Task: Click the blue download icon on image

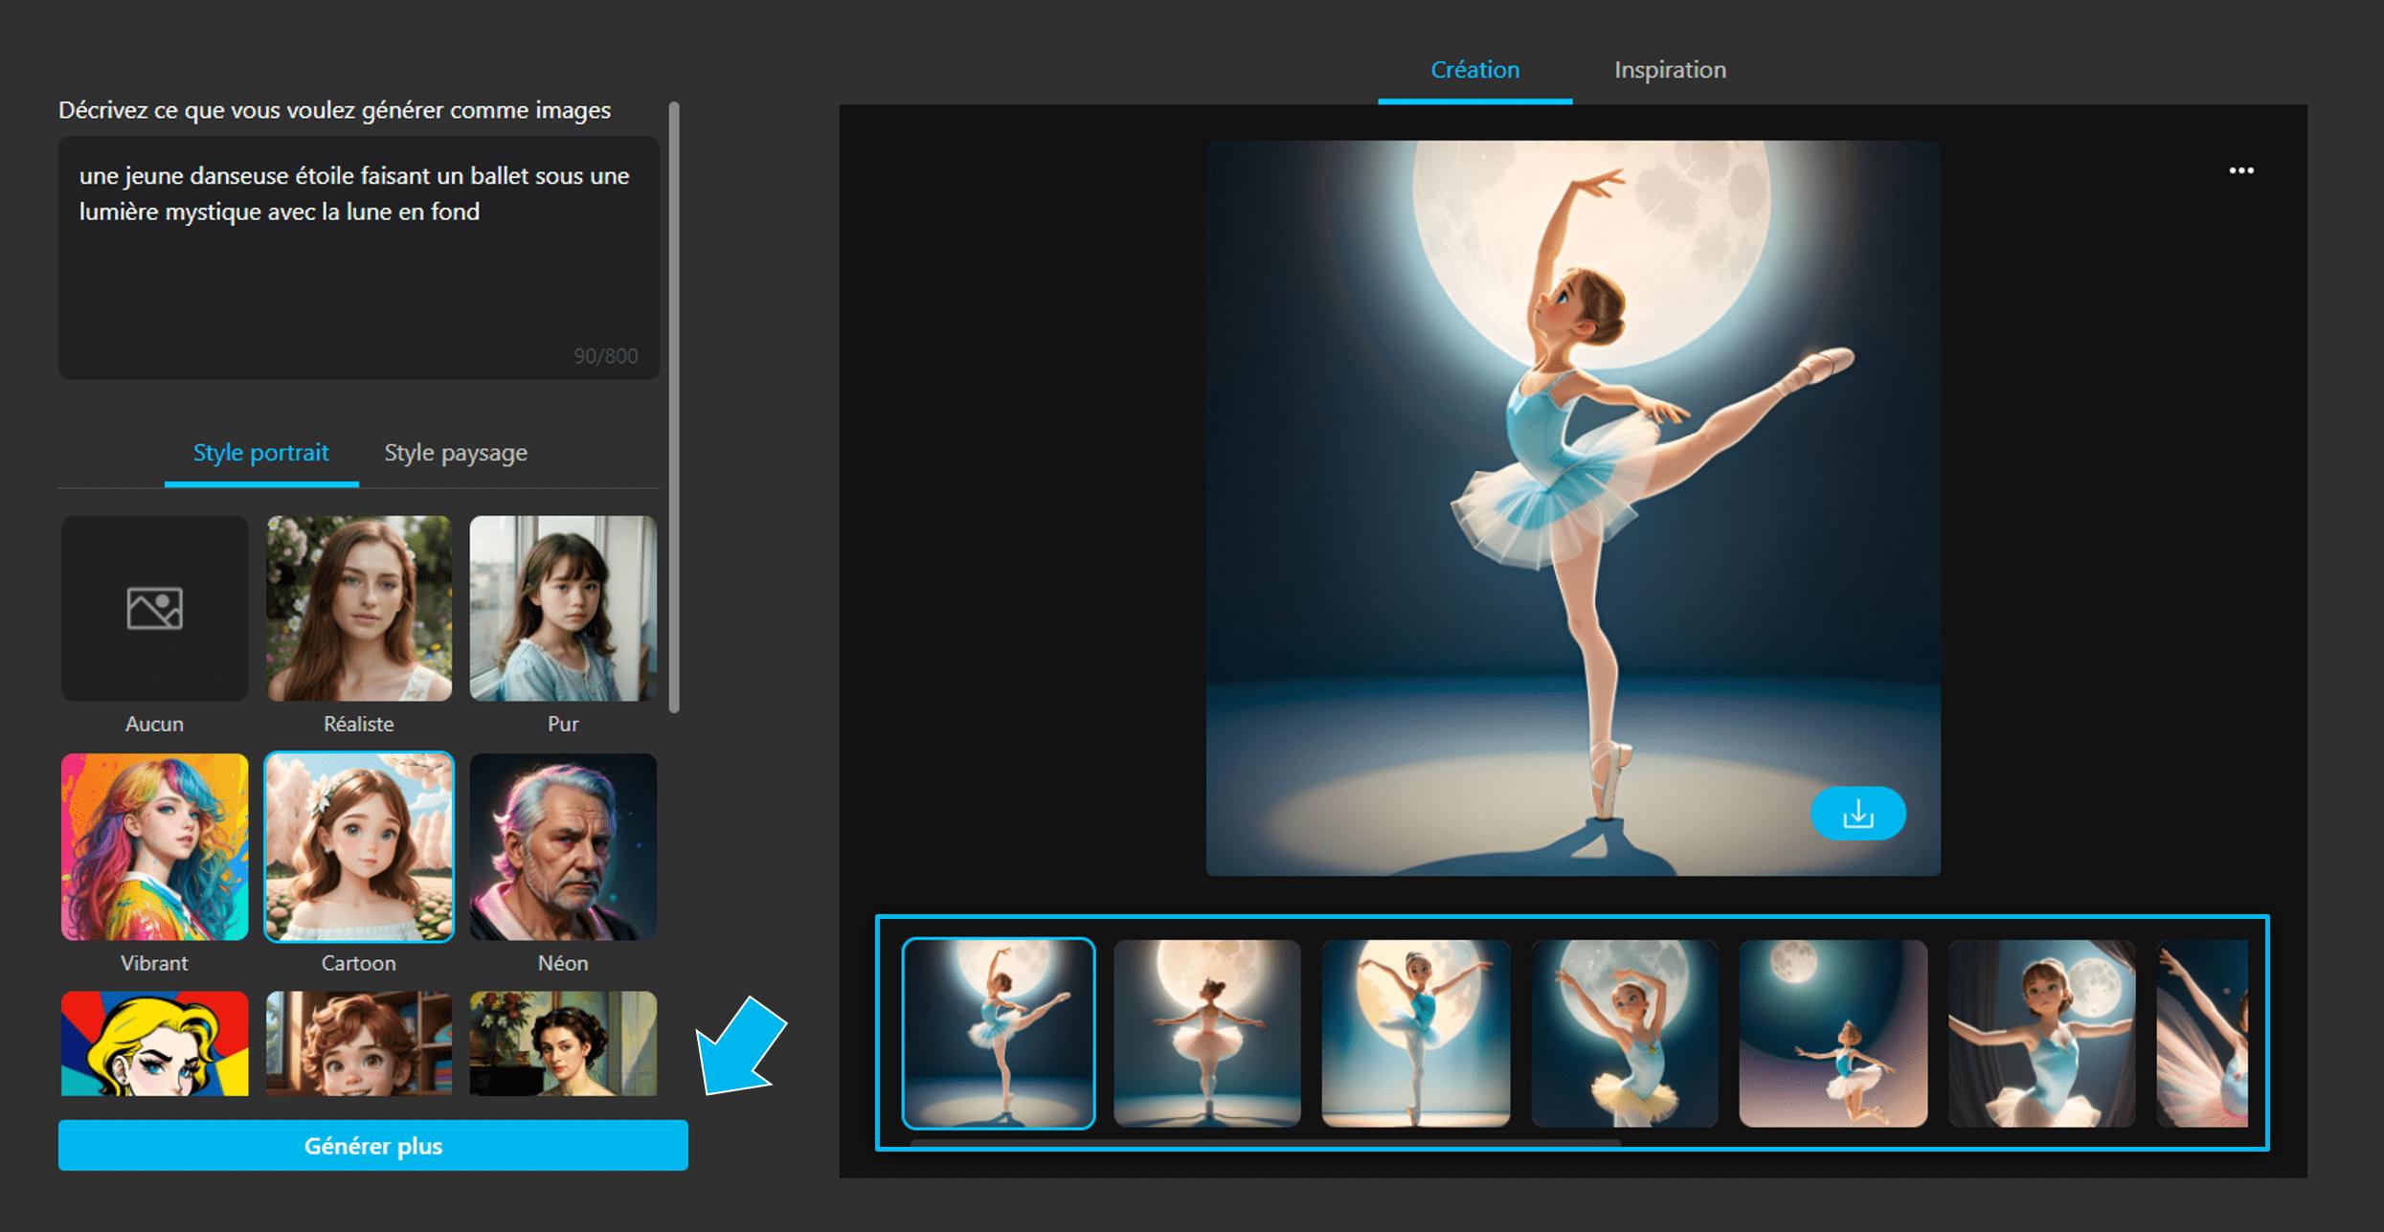Action: coord(1857,814)
